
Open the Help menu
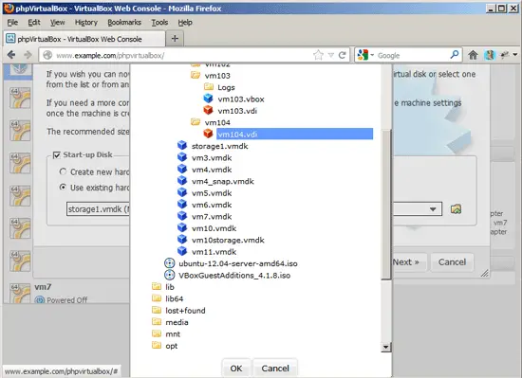tap(185, 22)
